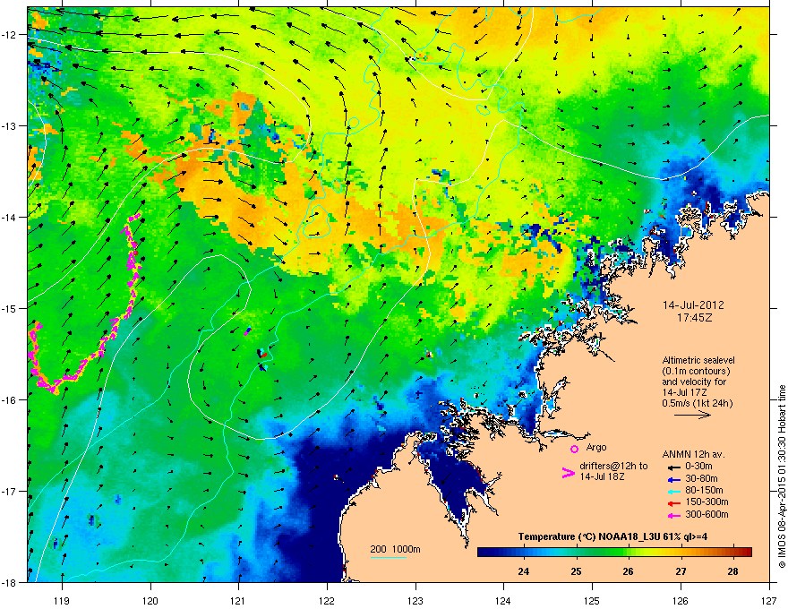788x609 pixels.
Task: Click the longitude axis label 122
Action: coord(327,600)
